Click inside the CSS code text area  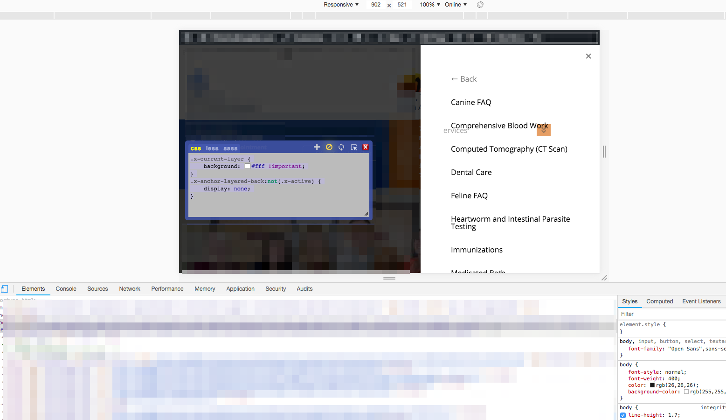pyautogui.click(x=279, y=185)
